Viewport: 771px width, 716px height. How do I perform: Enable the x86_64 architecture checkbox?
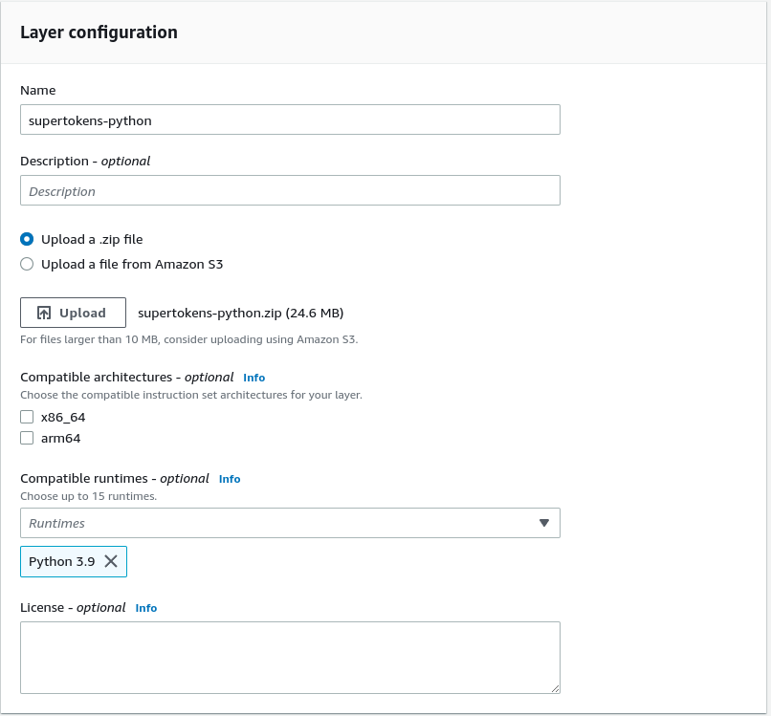point(27,416)
